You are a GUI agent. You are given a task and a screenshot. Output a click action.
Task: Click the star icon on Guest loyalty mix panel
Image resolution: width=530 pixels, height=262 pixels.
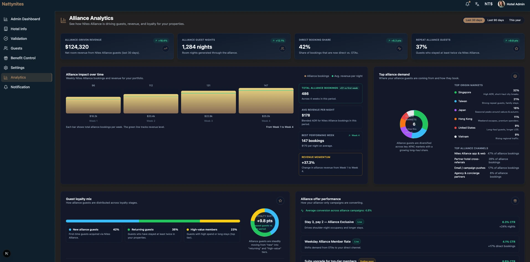pyautogui.click(x=280, y=201)
